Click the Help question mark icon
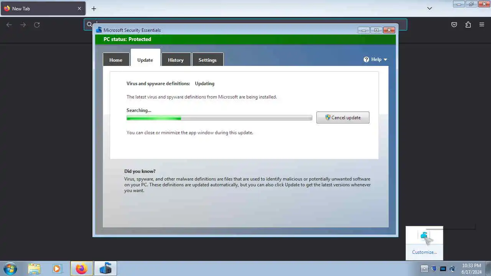 (366, 59)
